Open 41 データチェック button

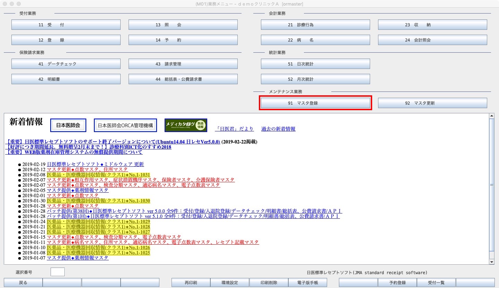point(66,64)
